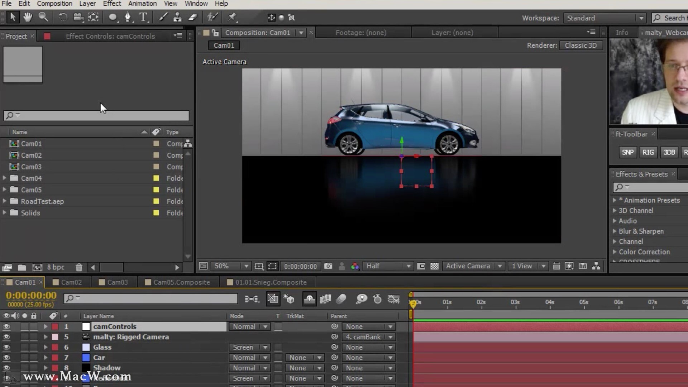Select the Hand tool
The width and height of the screenshot is (688, 387).
click(x=28, y=17)
